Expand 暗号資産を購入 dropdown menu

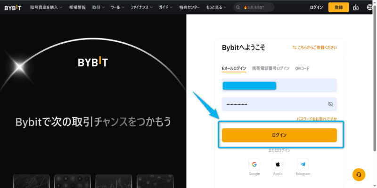pos(46,8)
